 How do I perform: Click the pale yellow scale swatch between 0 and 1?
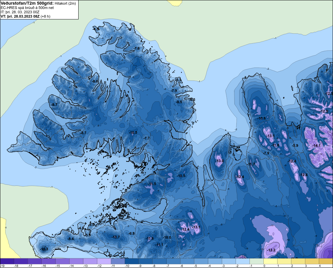click(x=270, y=261)
